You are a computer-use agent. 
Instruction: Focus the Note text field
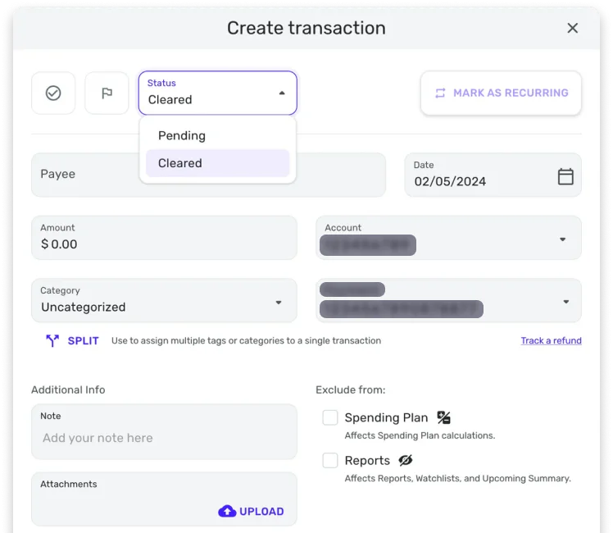[164, 438]
